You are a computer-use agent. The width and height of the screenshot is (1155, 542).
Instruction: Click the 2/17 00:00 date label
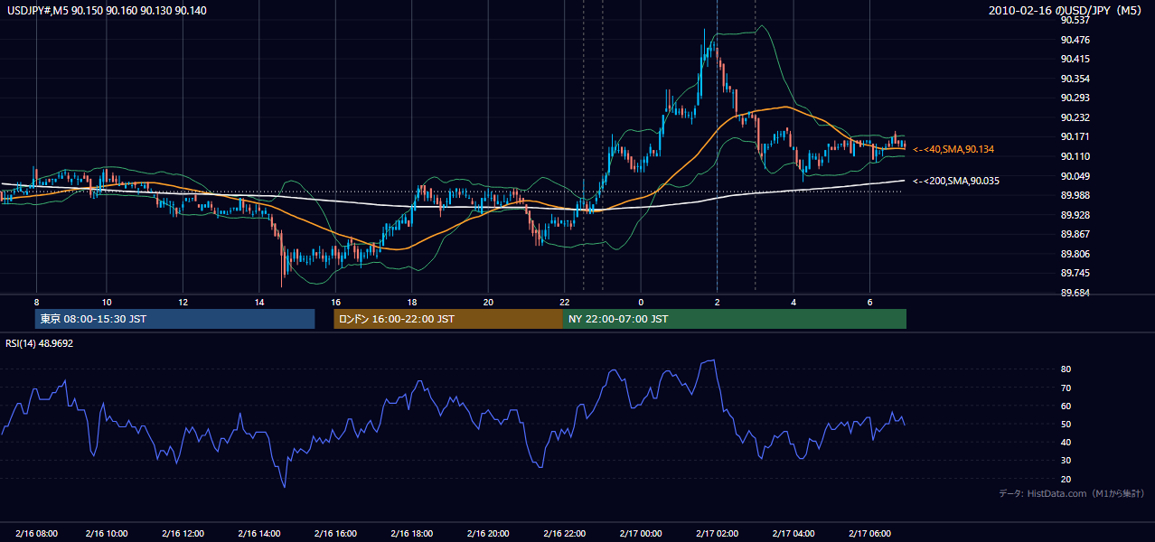[641, 533]
